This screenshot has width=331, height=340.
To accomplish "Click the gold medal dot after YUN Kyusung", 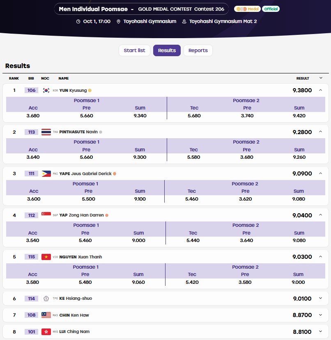I will 90,90.
